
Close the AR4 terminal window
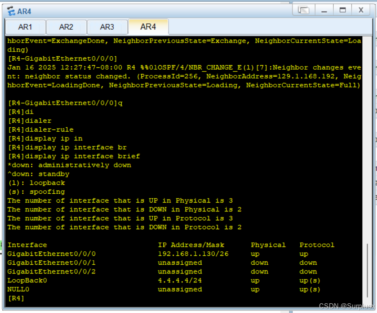coord(361,10)
